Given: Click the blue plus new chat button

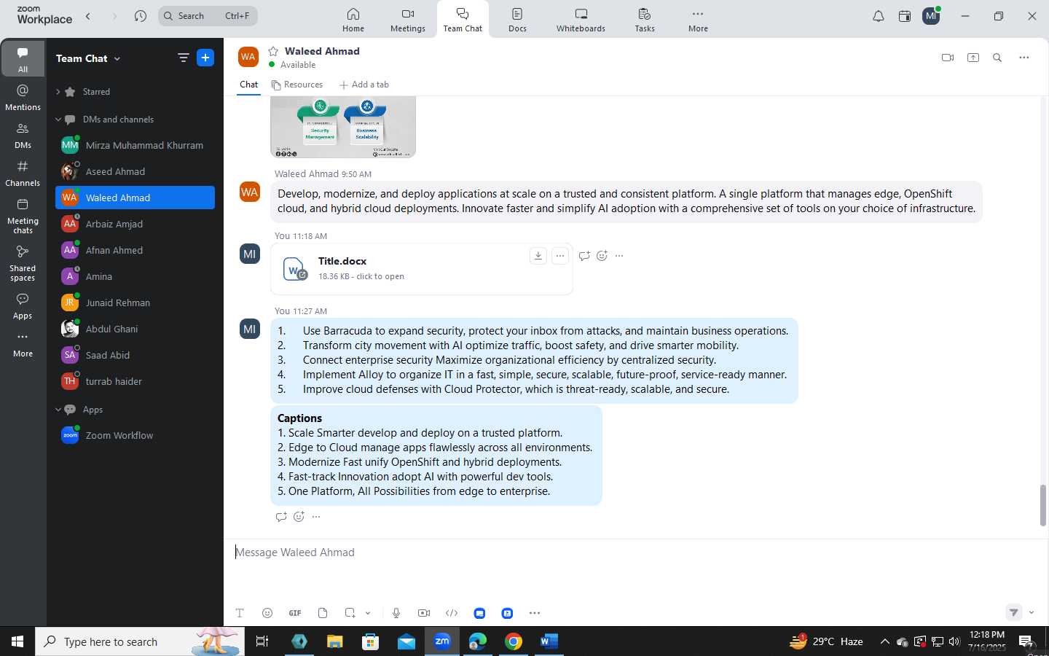Looking at the screenshot, I should 205,58.
